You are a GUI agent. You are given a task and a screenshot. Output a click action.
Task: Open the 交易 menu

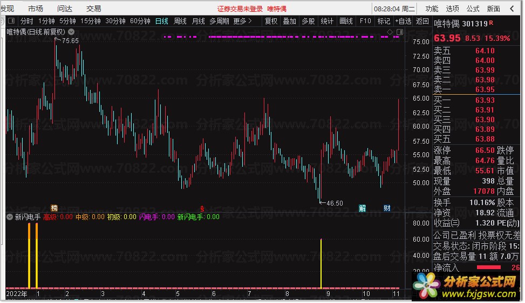pos(93,9)
